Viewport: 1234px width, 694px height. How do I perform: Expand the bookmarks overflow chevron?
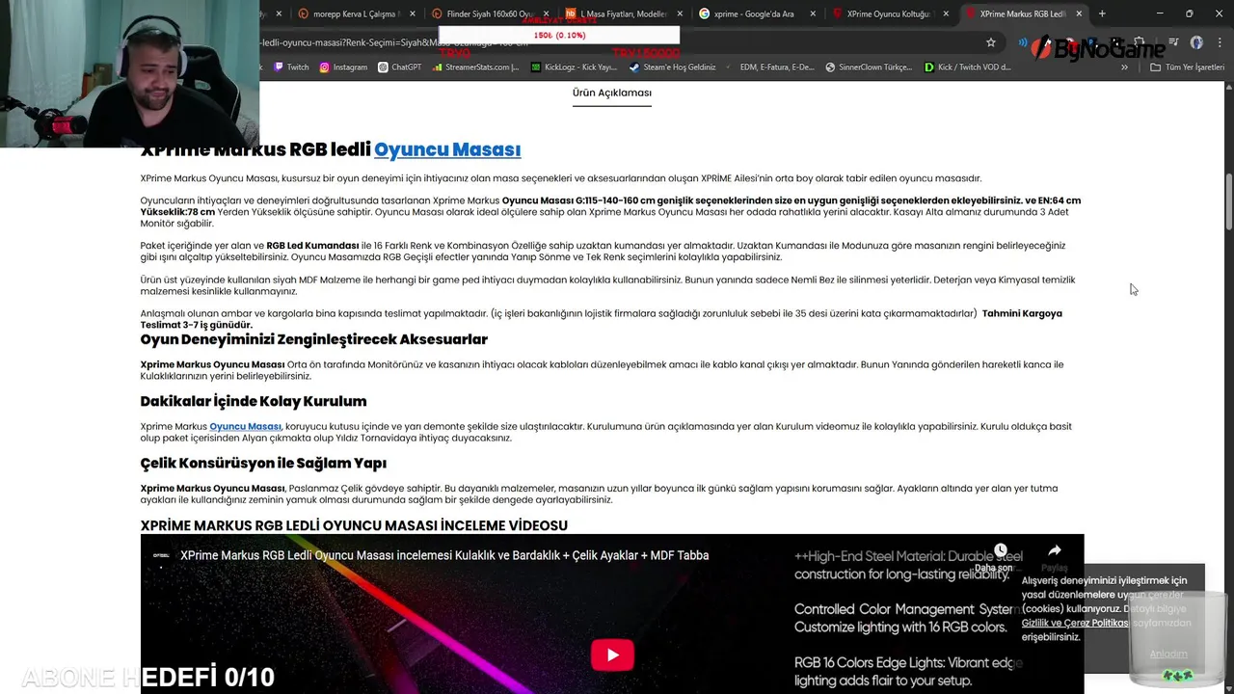pyautogui.click(x=1124, y=67)
